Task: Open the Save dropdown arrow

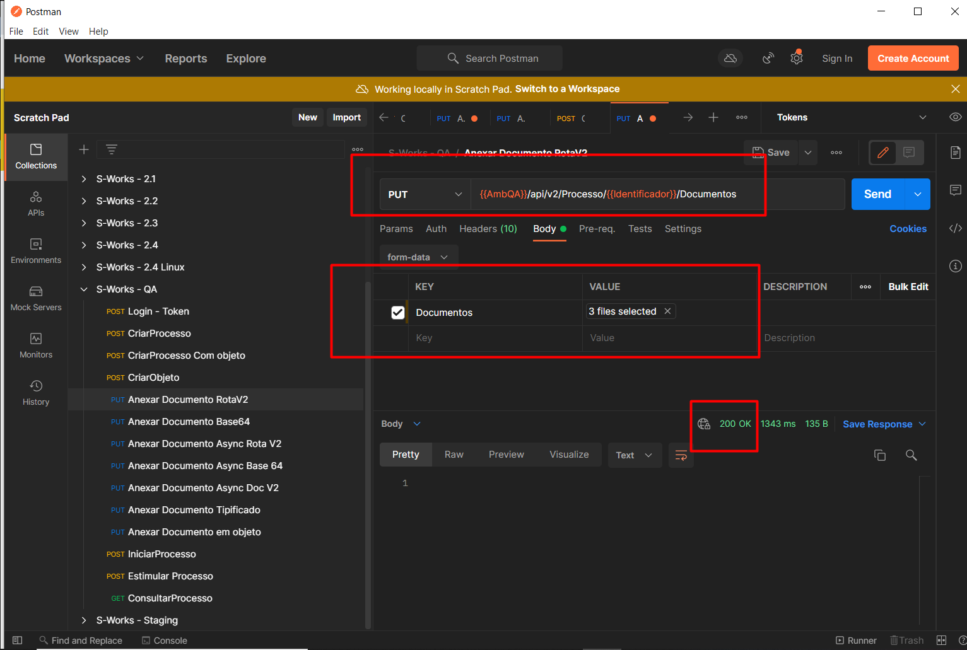Action: click(808, 153)
